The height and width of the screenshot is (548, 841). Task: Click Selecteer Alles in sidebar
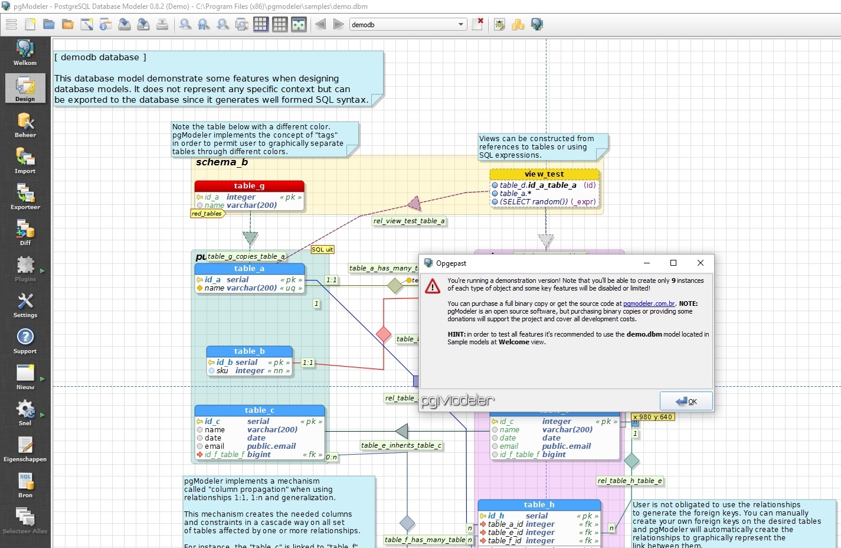click(25, 521)
